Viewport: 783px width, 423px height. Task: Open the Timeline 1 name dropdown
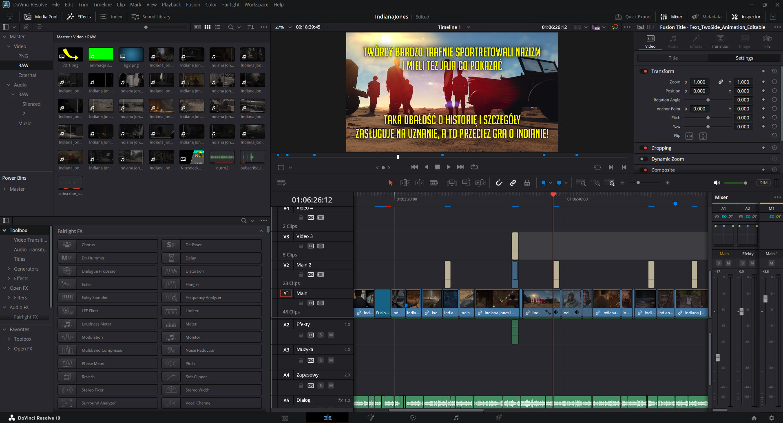click(x=469, y=27)
